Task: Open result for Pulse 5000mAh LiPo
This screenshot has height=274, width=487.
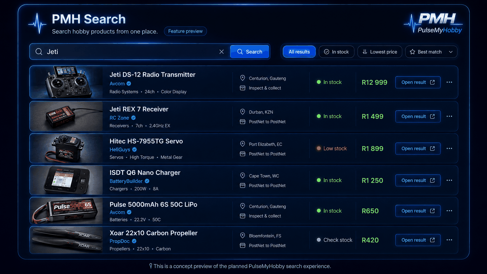Action: (418, 211)
